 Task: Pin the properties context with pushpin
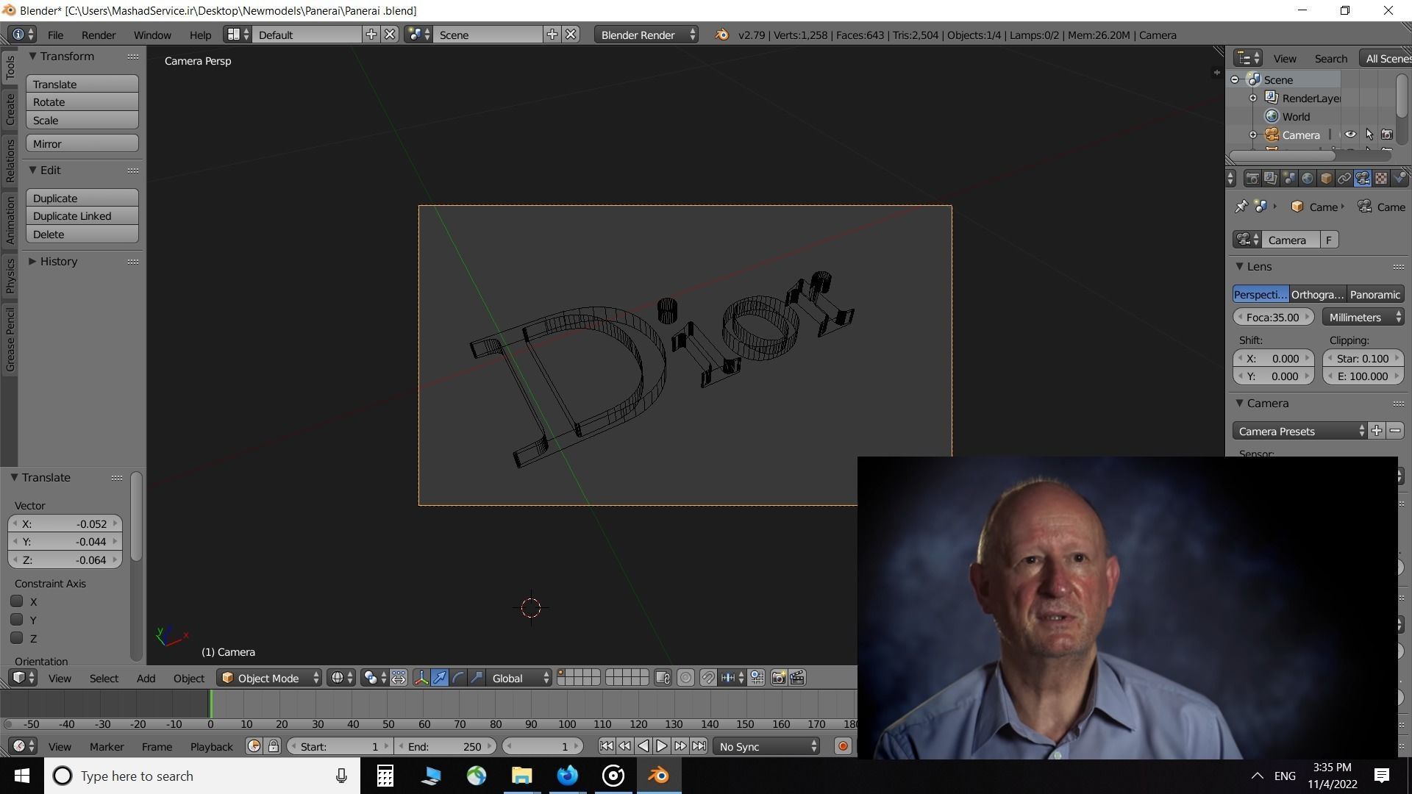[1241, 207]
